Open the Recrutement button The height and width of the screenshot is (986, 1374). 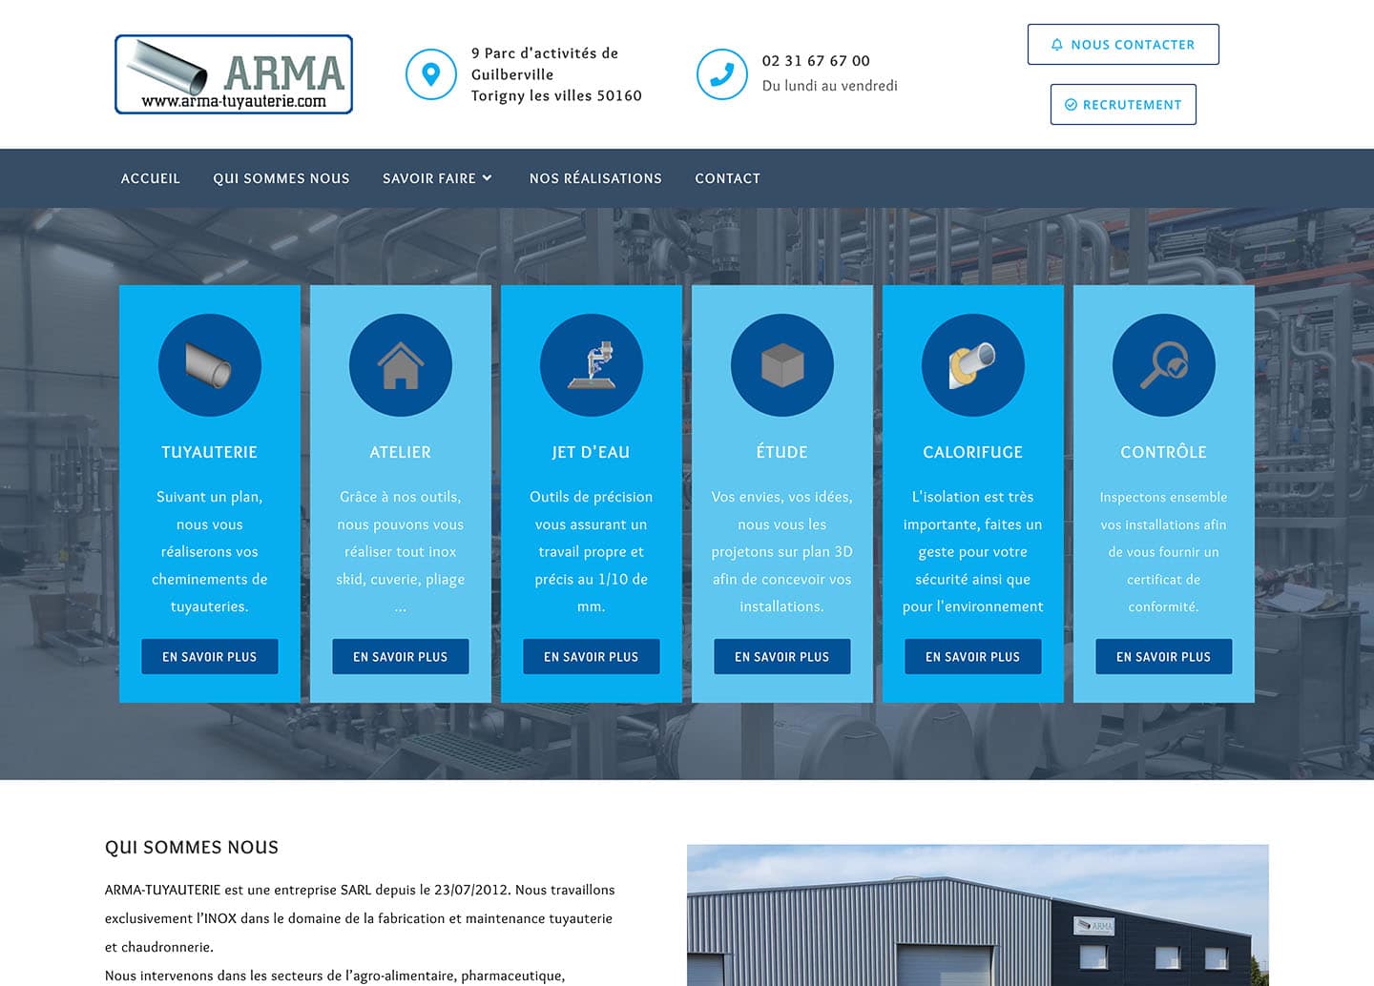click(1123, 105)
